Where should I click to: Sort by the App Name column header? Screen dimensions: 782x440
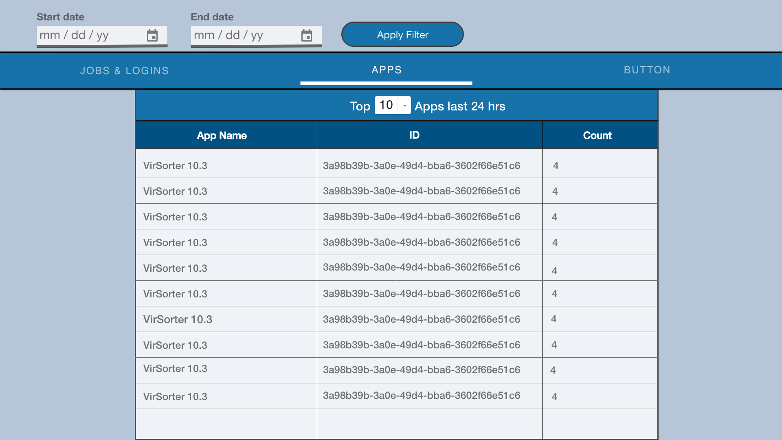pos(222,135)
